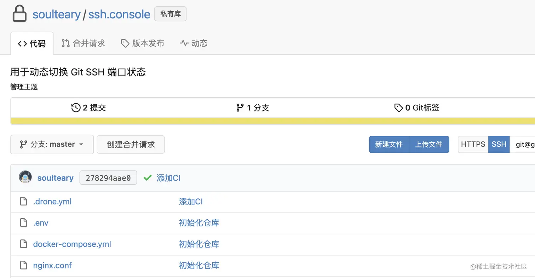
Task: Open 初始化仓库 commit in .env row
Action: pos(199,223)
